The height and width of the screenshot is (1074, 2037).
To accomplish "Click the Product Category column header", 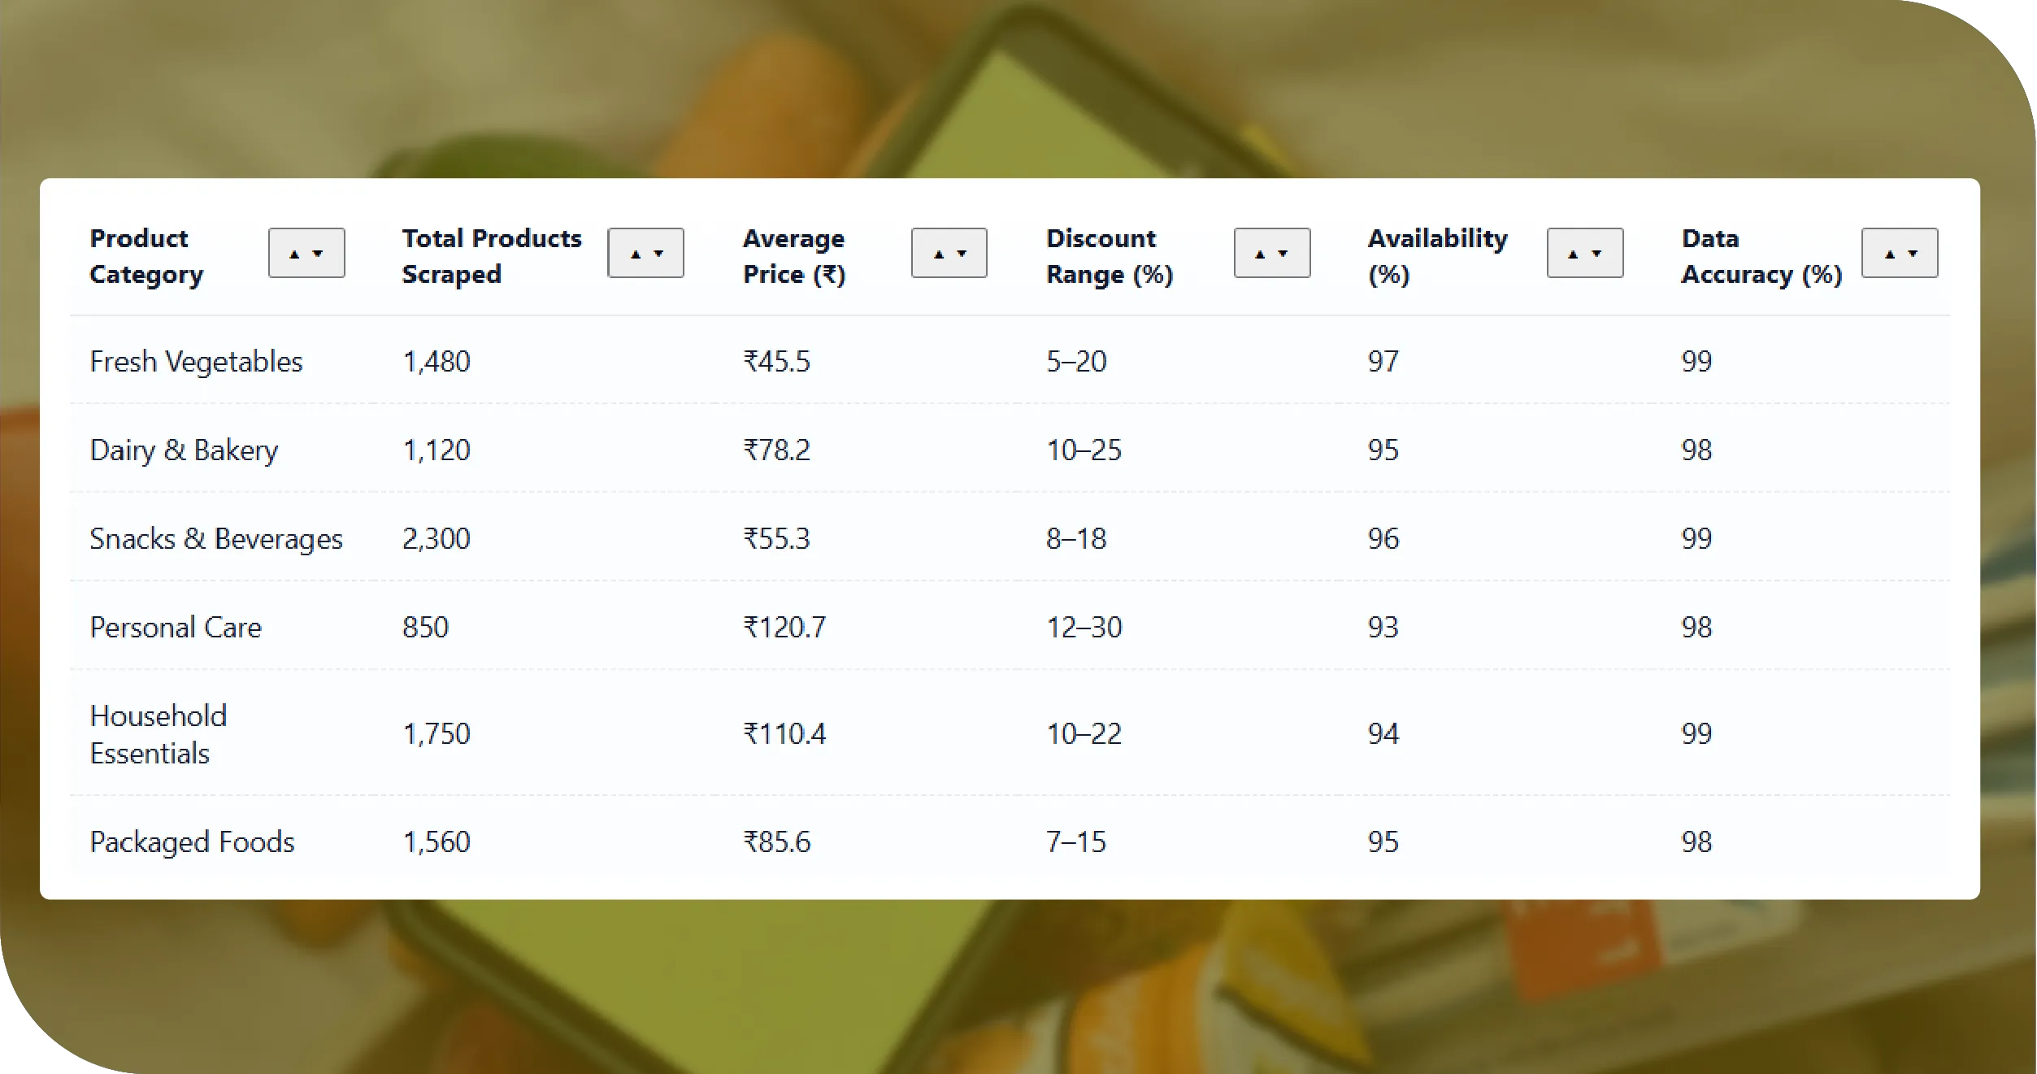I will pos(146,255).
